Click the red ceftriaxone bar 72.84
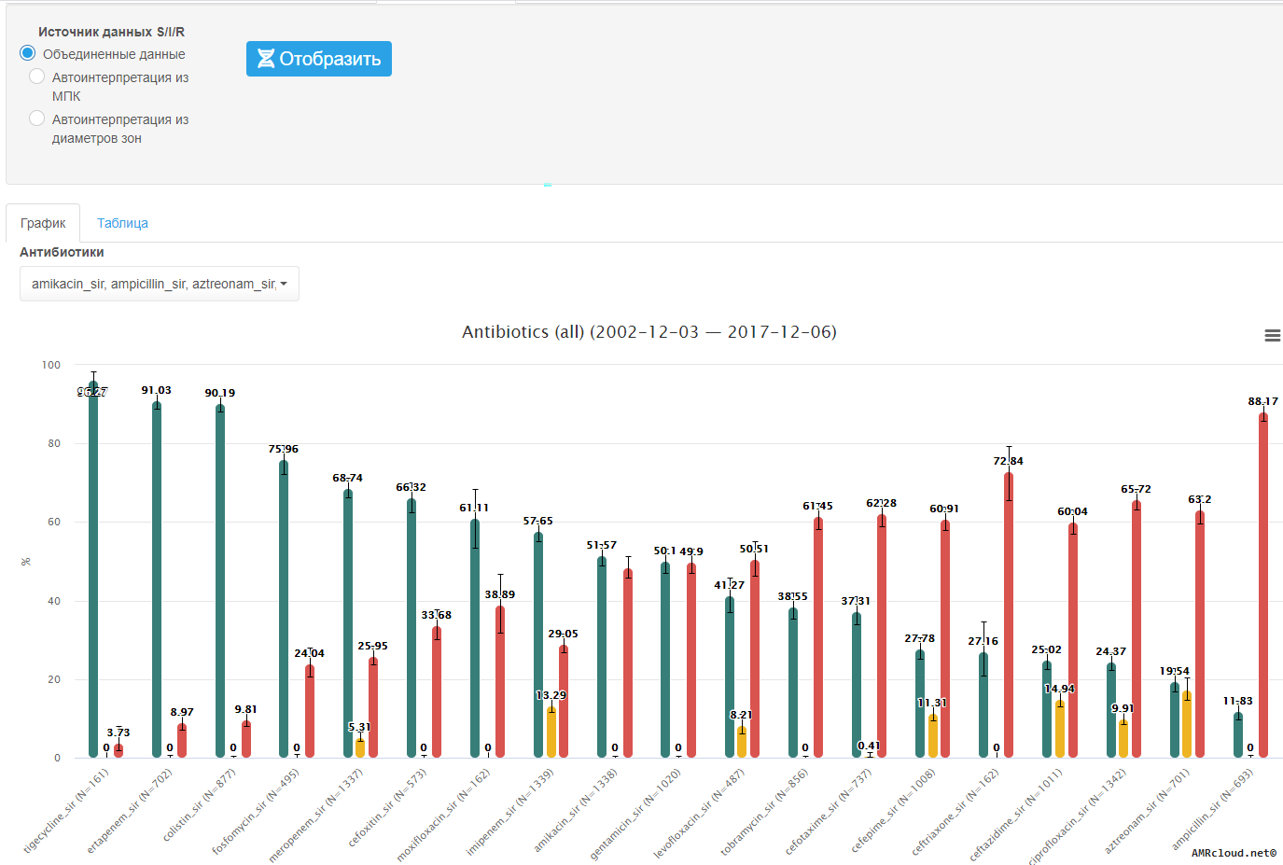 (x=1009, y=615)
